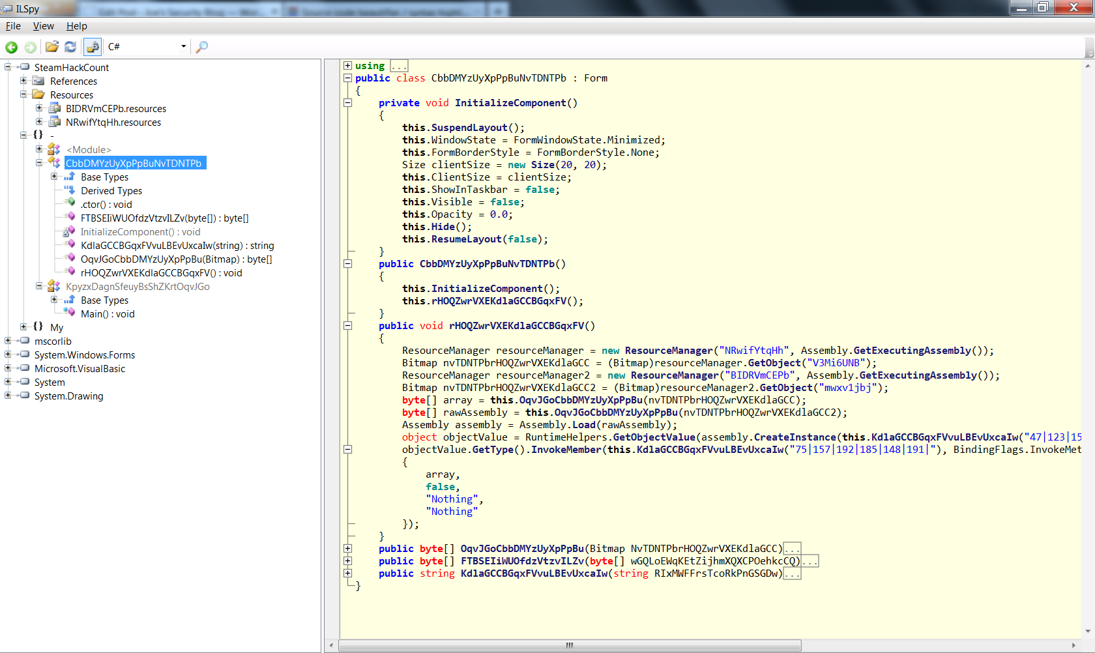Expand the collapsed using block
This screenshot has height=653, width=1095.
pyautogui.click(x=347, y=65)
